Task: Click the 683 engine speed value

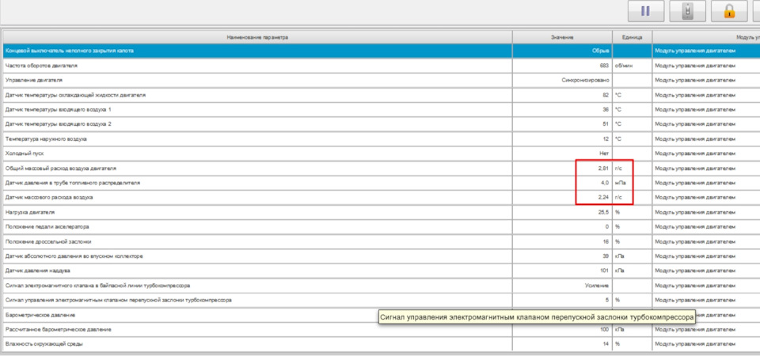Action: 604,66
